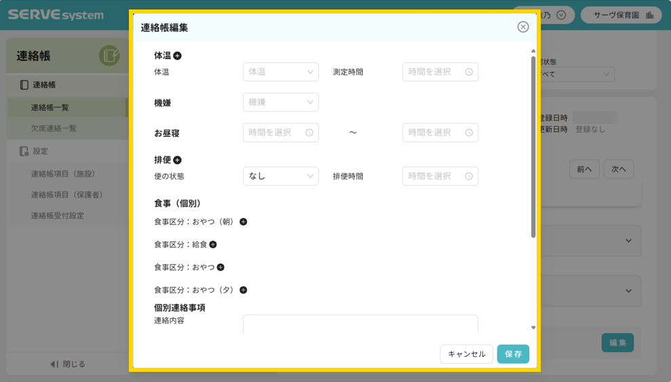
Task: Click the 保存 button
Action: (513, 354)
